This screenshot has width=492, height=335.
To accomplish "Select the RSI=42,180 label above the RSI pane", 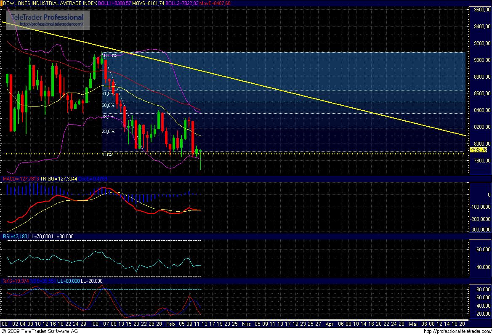I will (15, 237).
